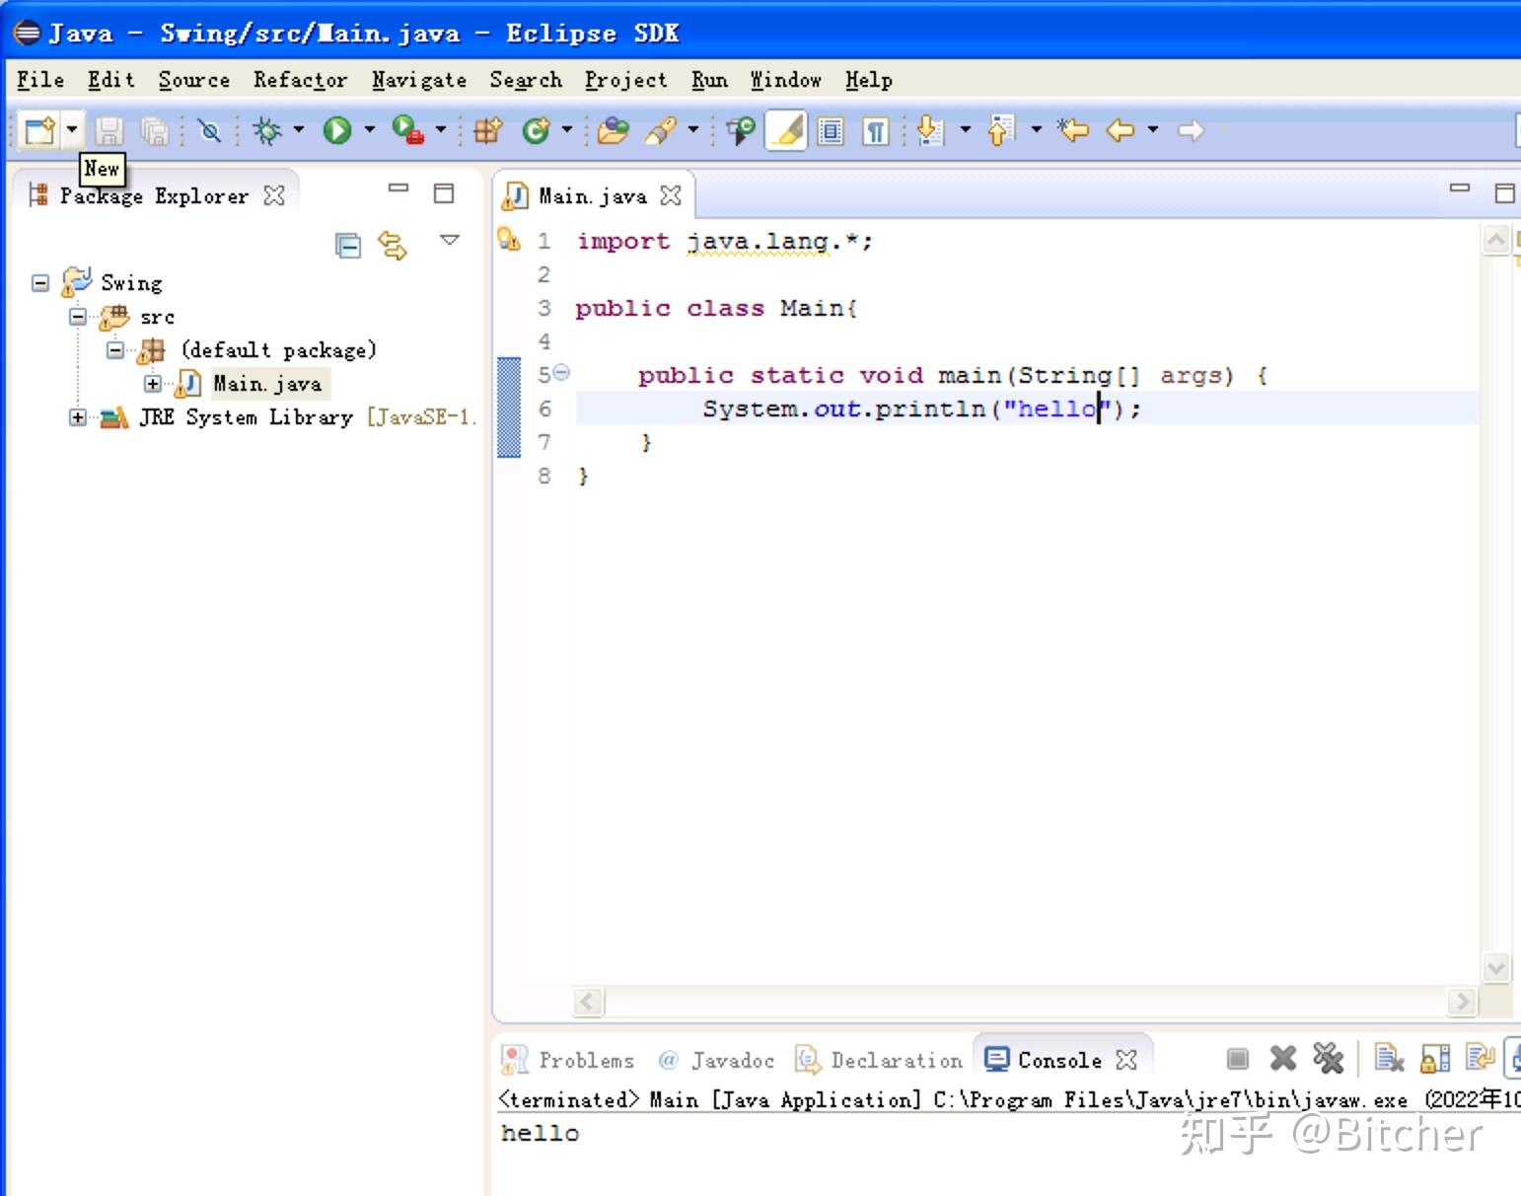
Task: Close the Main.java editor tab
Action: click(x=671, y=195)
